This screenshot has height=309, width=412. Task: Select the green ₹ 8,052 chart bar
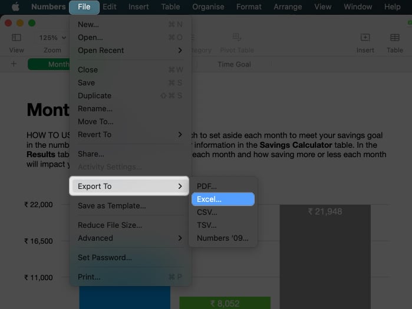pyautogui.click(x=225, y=303)
